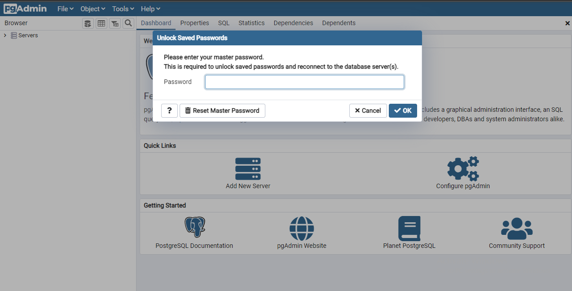
Task: Click the Configure pgAdmin gears icon
Action: coord(463,169)
